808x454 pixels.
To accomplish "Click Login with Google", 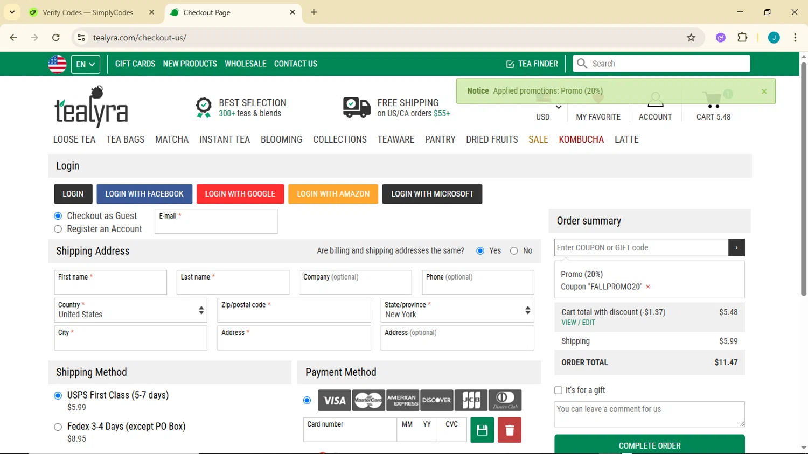I will [x=240, y=194].
